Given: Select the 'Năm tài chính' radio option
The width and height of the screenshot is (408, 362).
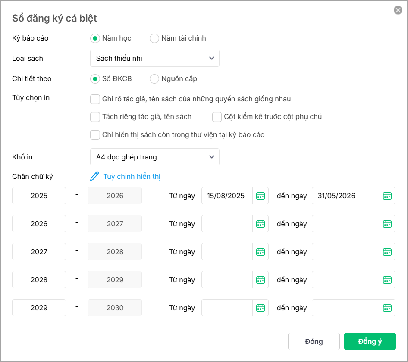Looking at the screenshot, I should point(154,38).
